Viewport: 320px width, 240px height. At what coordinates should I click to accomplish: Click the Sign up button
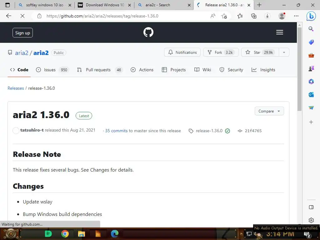pyautogui.click(x=22, y=32)
